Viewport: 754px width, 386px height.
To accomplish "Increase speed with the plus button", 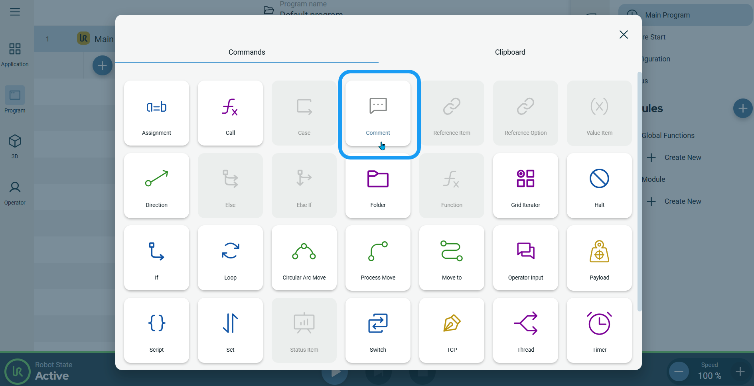I will point(740,372).
